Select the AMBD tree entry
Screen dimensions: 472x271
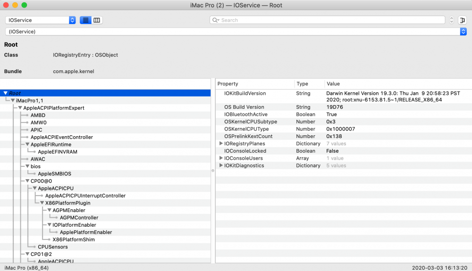coord(38,115)
